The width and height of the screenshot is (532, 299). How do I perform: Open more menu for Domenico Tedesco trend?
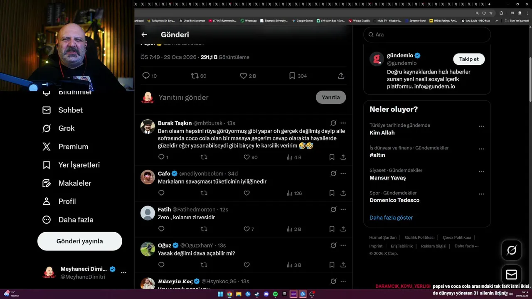481,194
